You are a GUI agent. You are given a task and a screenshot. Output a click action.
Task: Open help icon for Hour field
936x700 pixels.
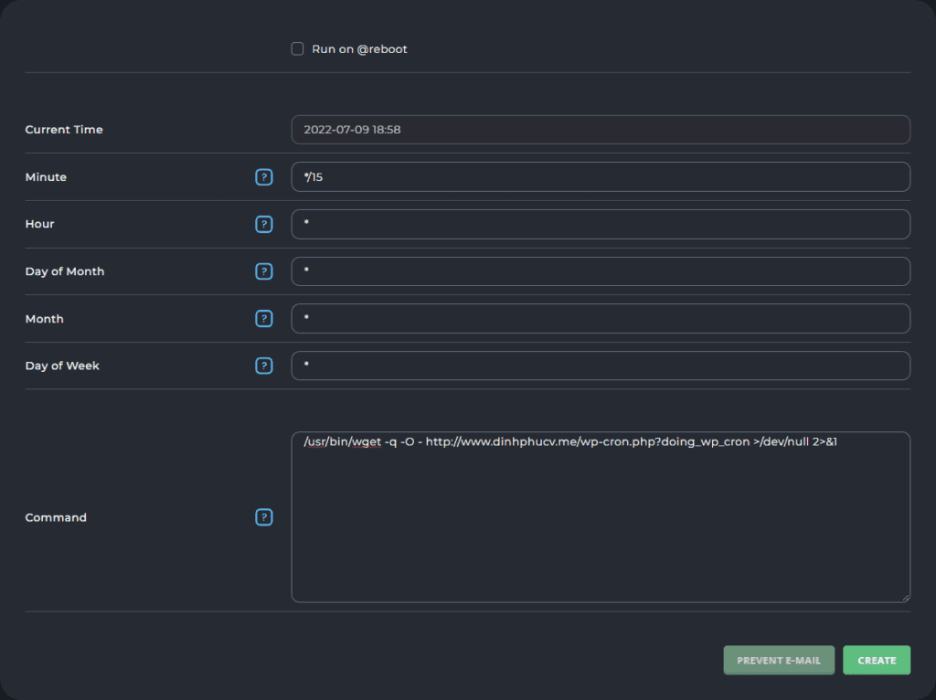(x=264, y=225)
